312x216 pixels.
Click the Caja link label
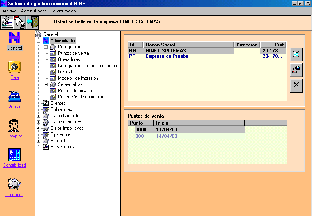pyautogui.click(x=14, y=77)
